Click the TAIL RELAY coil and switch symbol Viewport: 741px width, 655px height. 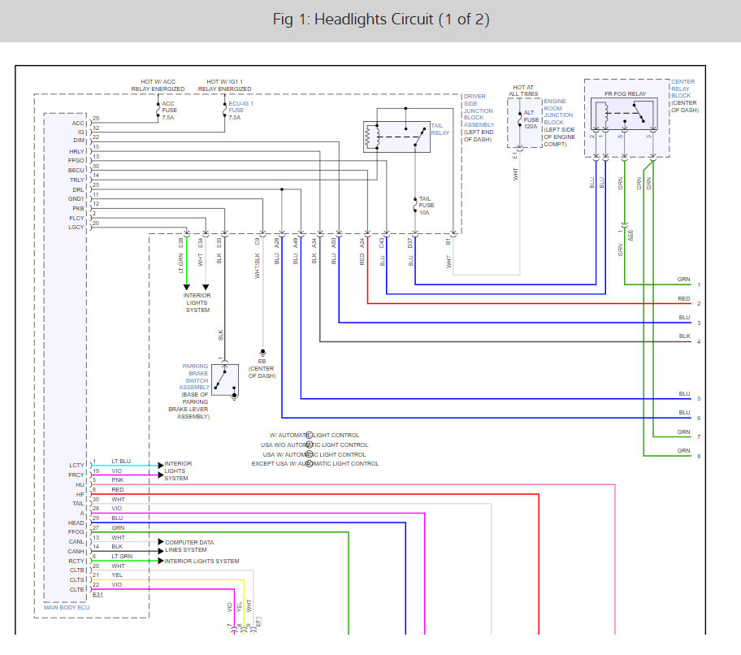396,137
